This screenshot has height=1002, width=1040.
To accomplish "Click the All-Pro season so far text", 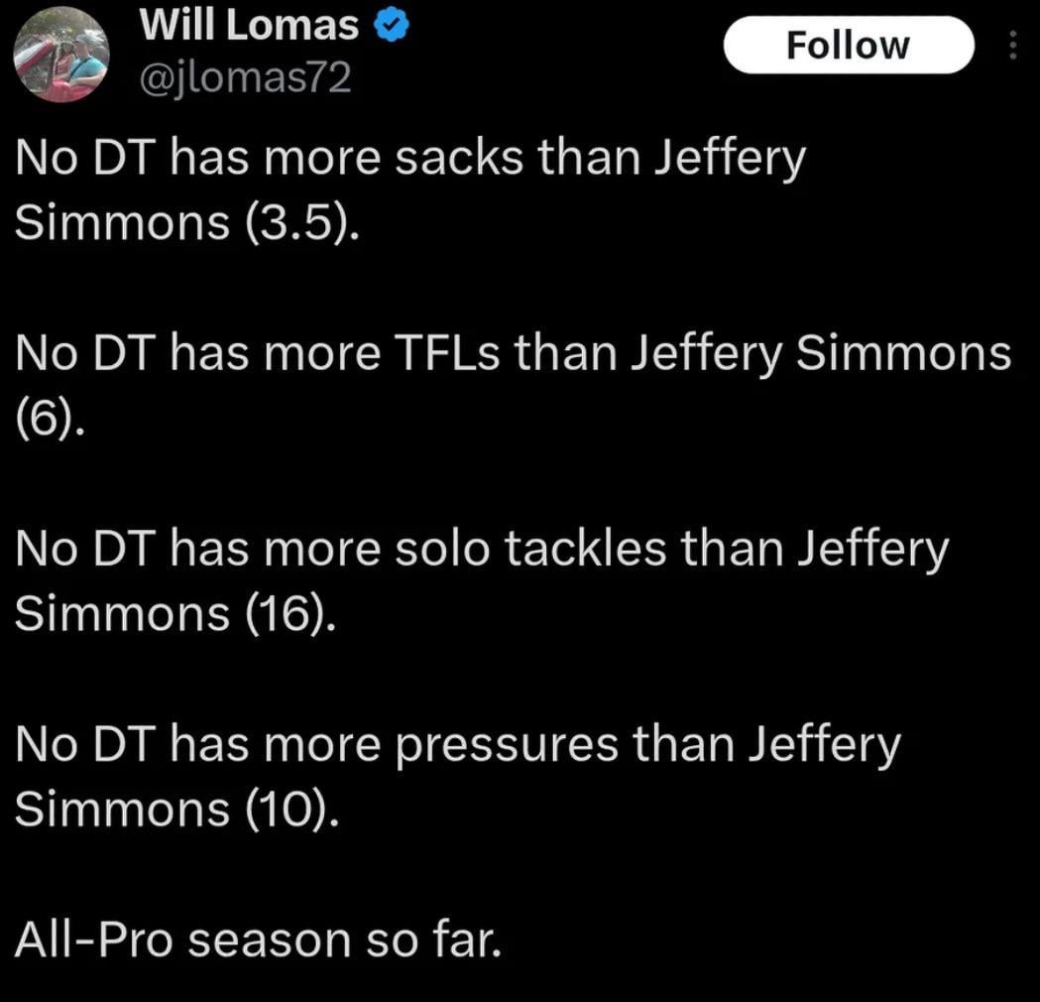I will coord(258,938).
